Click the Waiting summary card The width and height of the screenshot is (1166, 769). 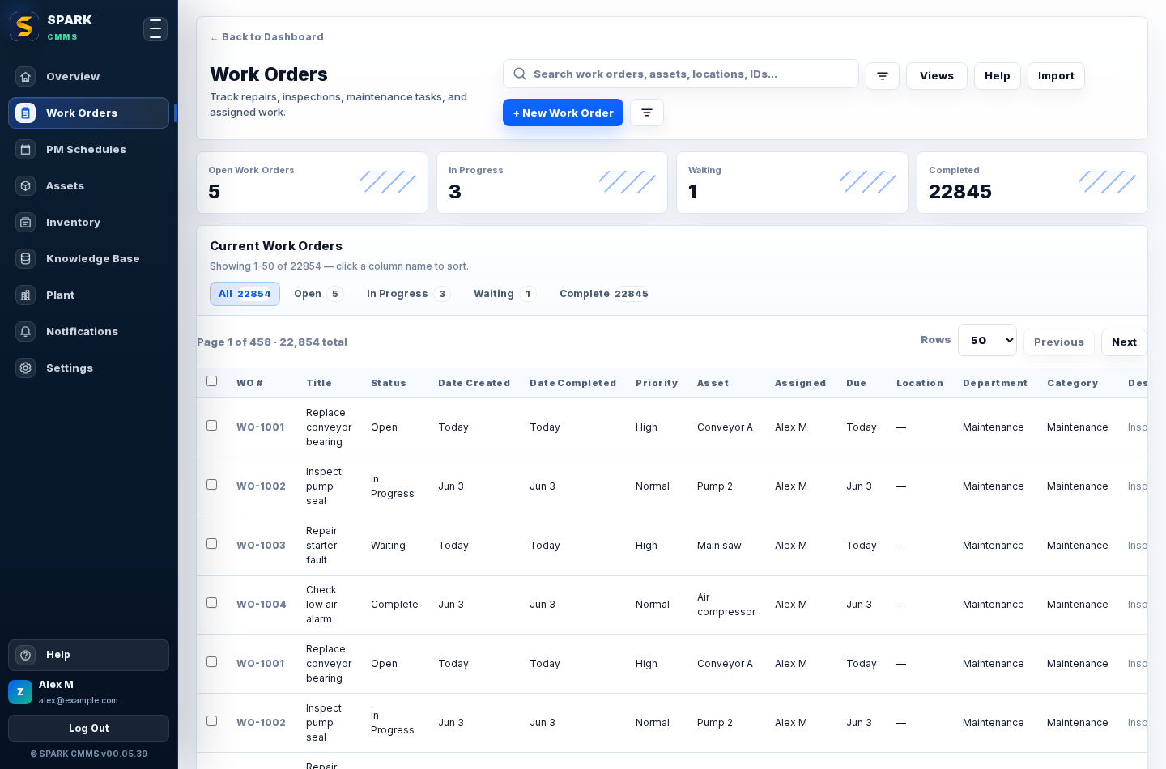(x=792, y=183)
